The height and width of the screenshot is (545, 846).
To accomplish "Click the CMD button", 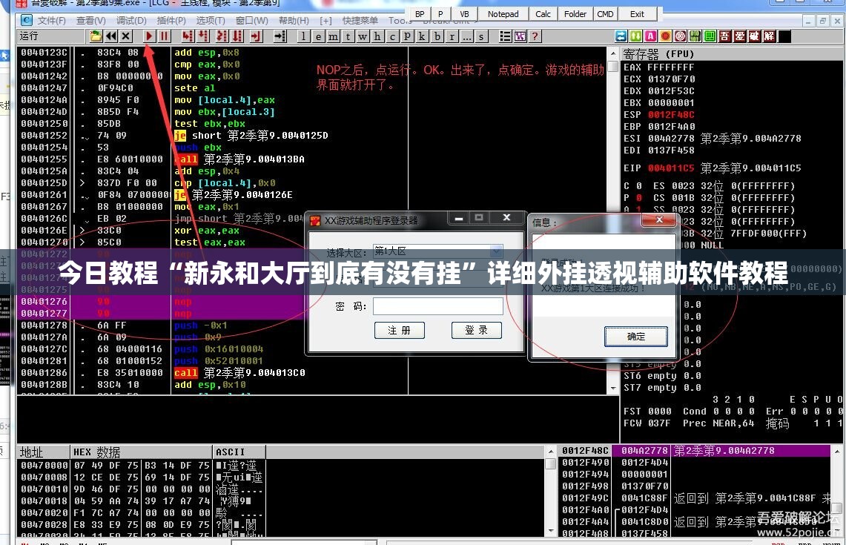I will coord(605,14).
